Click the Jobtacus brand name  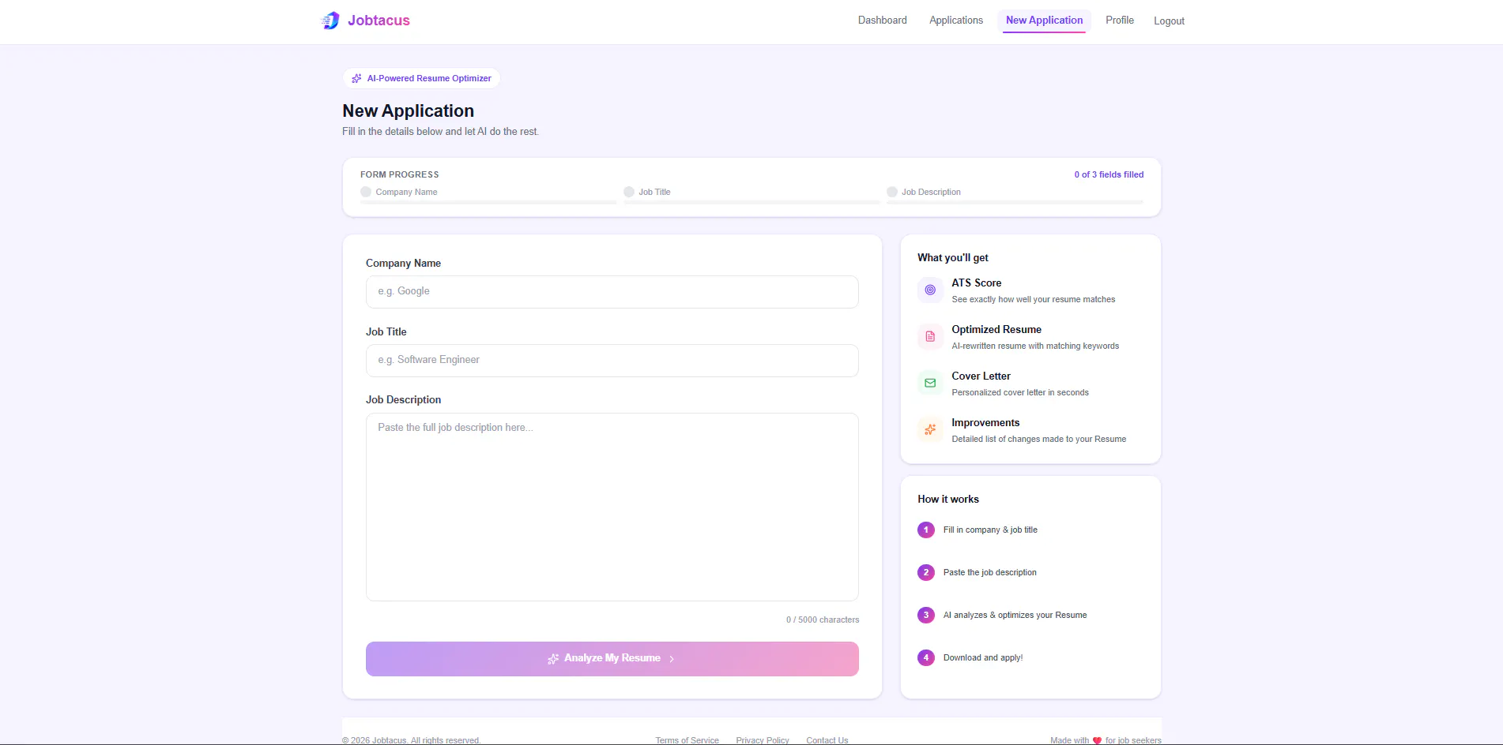(x=379, y=21)
